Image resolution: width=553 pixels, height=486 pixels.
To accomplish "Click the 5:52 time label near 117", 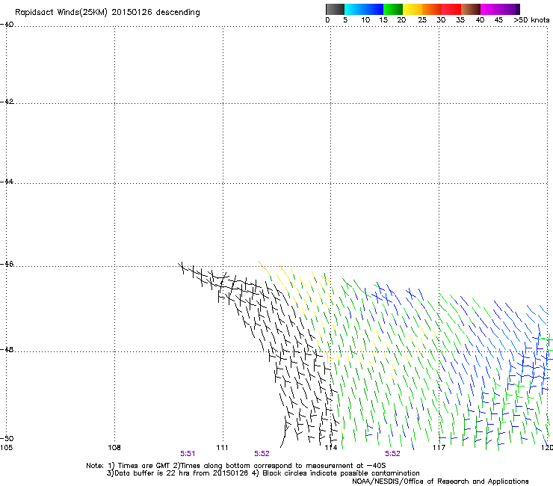I will (392, 454).
